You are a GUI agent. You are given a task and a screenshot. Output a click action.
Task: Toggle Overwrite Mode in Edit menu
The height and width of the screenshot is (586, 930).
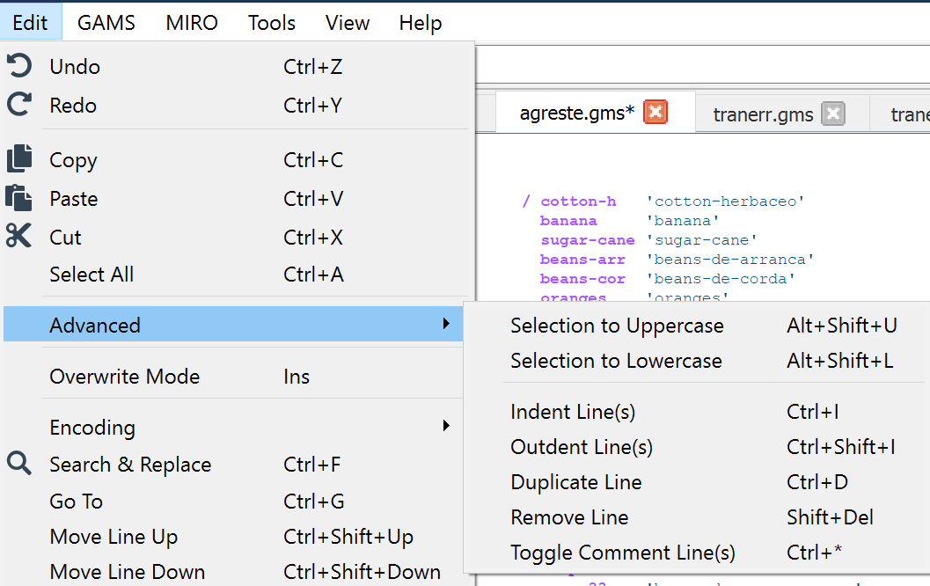(x=124, y=377)
